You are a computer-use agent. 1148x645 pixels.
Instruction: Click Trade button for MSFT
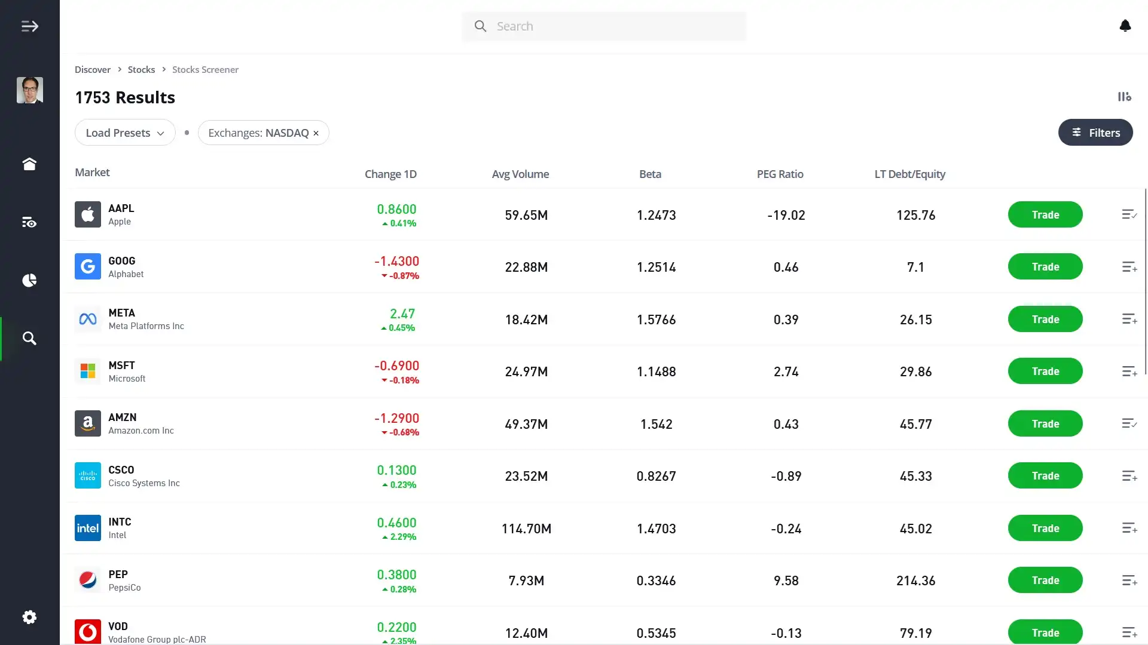pos(1045,371)
